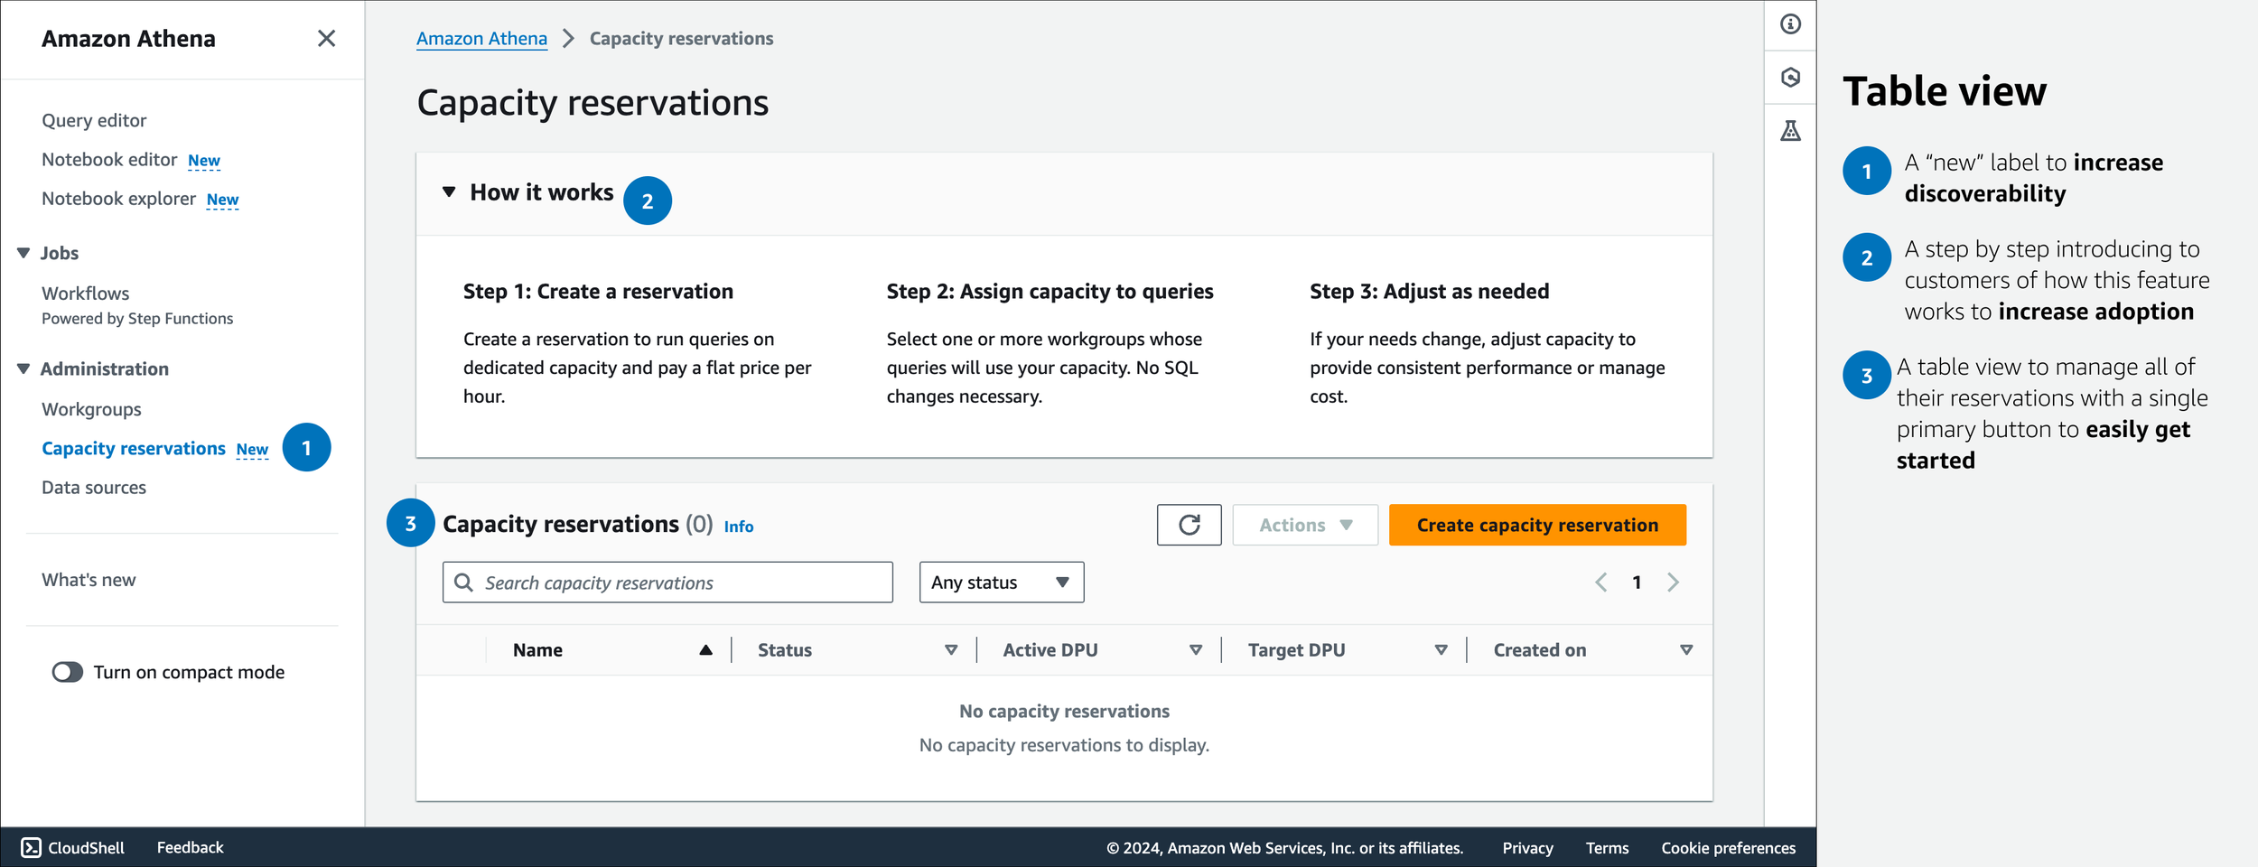Viewport: 2258px width, 867px height.
Task: Click Amazon Athena breadcrumb link
Action: click(481, 38)
